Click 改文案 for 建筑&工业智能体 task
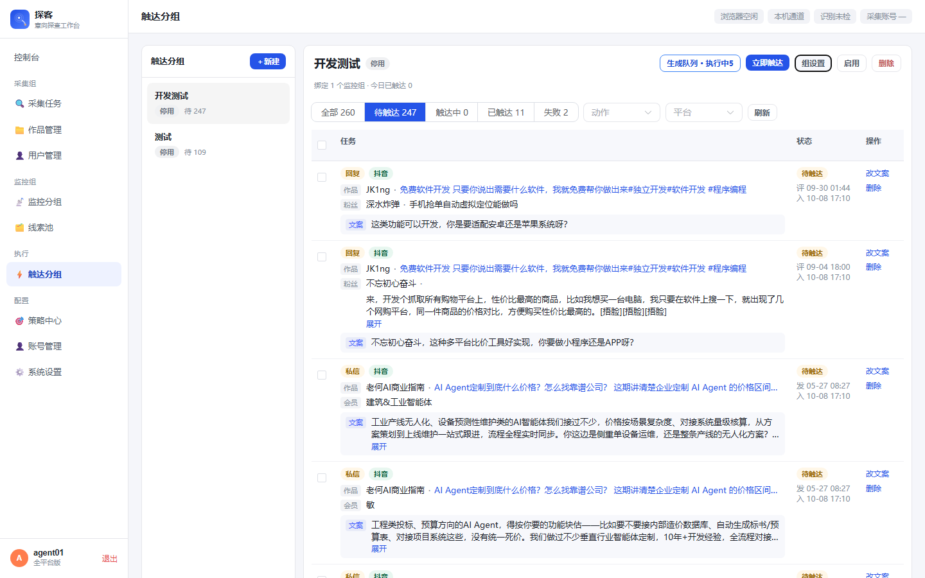Image resolution: width=925 pixels, height=578 pixels. (x=877, y=371)
